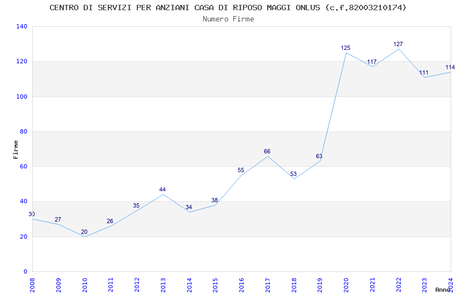Click the y-axis value 20
Screen dimensions: 456x295
pyautogui.click(x=24, y=237)
